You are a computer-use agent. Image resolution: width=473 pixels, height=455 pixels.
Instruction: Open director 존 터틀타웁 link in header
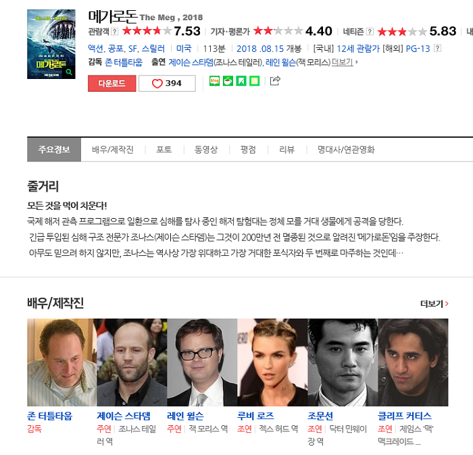(124, 62)
